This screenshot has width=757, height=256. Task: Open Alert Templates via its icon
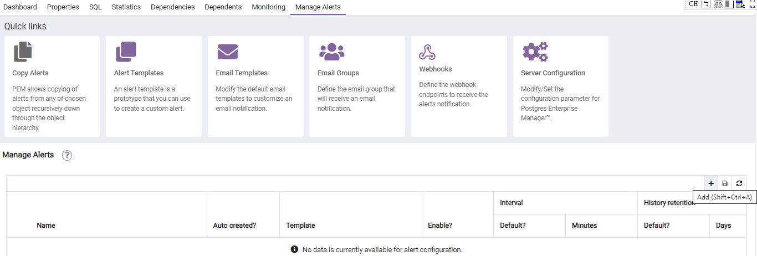tap(126, 52)
